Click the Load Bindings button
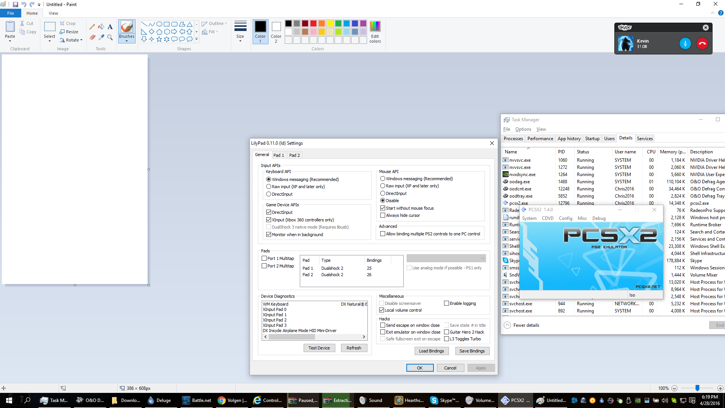725x408 pixels. pyautogui.click(x=431, y=351)
